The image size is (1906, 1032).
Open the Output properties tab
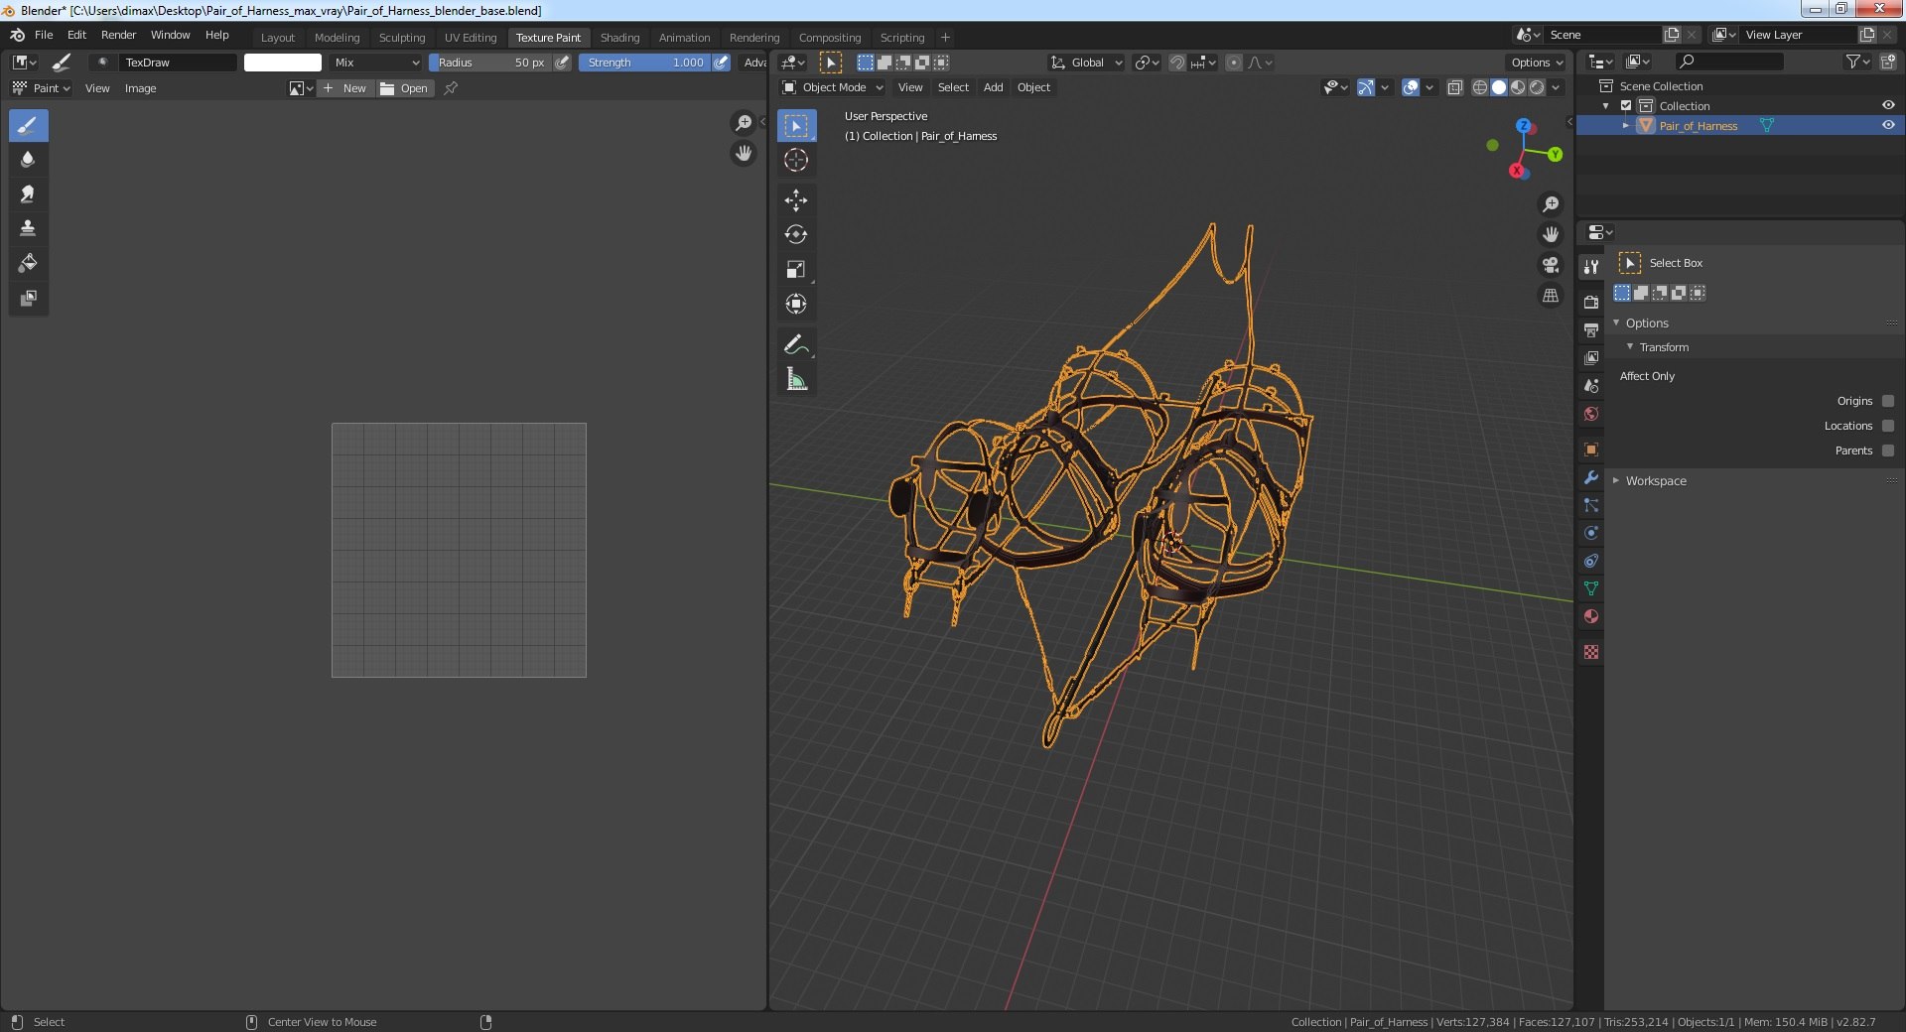click(x=1591, y=329)
